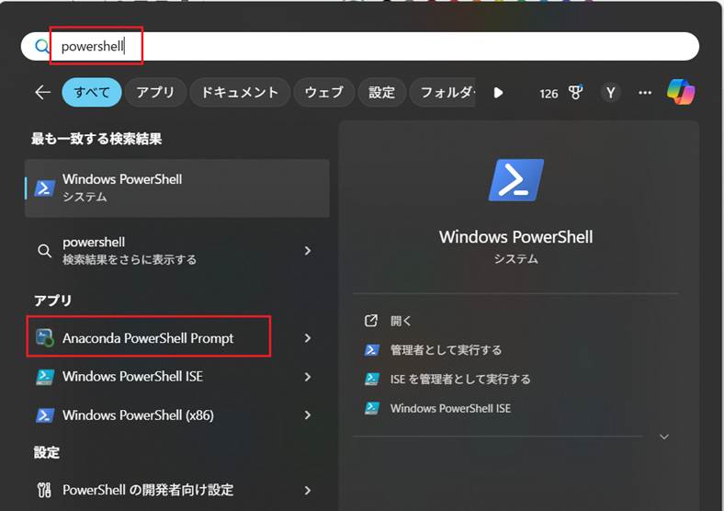This screenshot has width=724, height=511.
Task: Show more results for powershell web search
Action: point(176,250)
